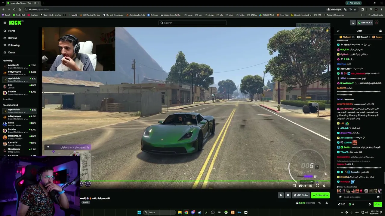Go to Home in the sidebar

click(x=19, y=31)
